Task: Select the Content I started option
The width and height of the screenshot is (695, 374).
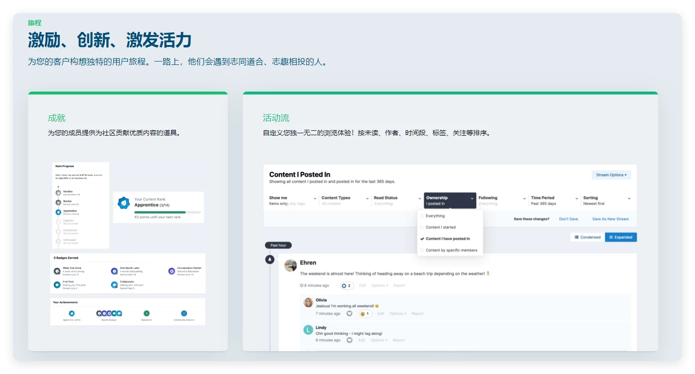Action: 441,227
